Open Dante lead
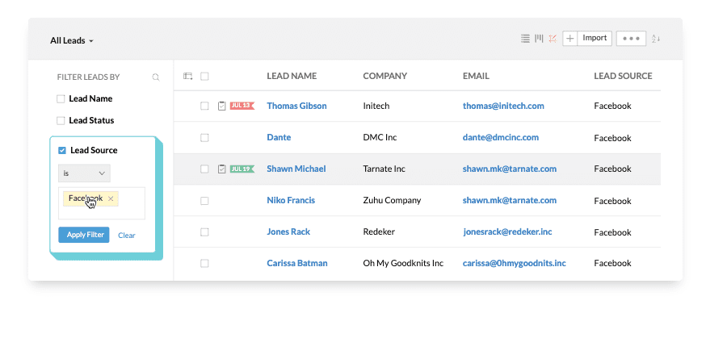The image size is (706, 363). click(x=279, y=137)
